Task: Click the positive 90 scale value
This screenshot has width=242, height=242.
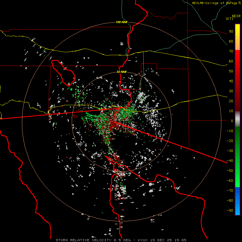Action: click(231, 31)
